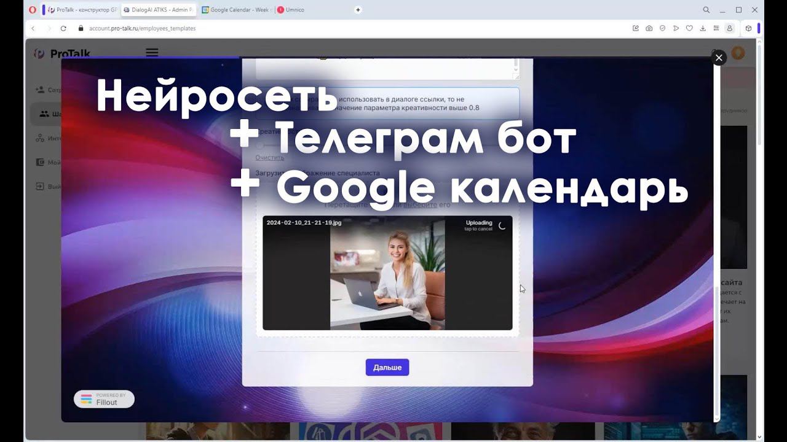Open the Интеграции sidebar item
The image size is (787, 442).
48,138
